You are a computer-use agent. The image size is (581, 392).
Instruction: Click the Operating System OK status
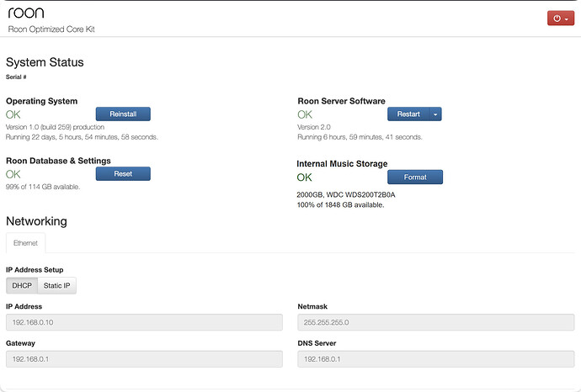[13, 114]
